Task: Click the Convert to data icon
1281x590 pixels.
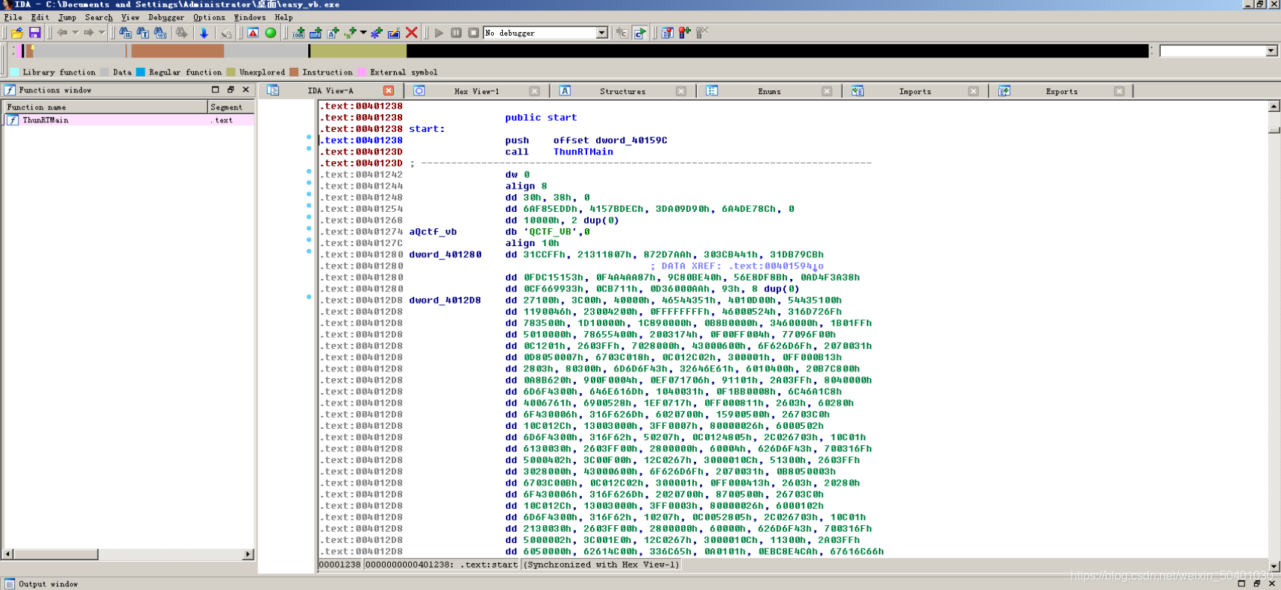Action: click(316, 33)
